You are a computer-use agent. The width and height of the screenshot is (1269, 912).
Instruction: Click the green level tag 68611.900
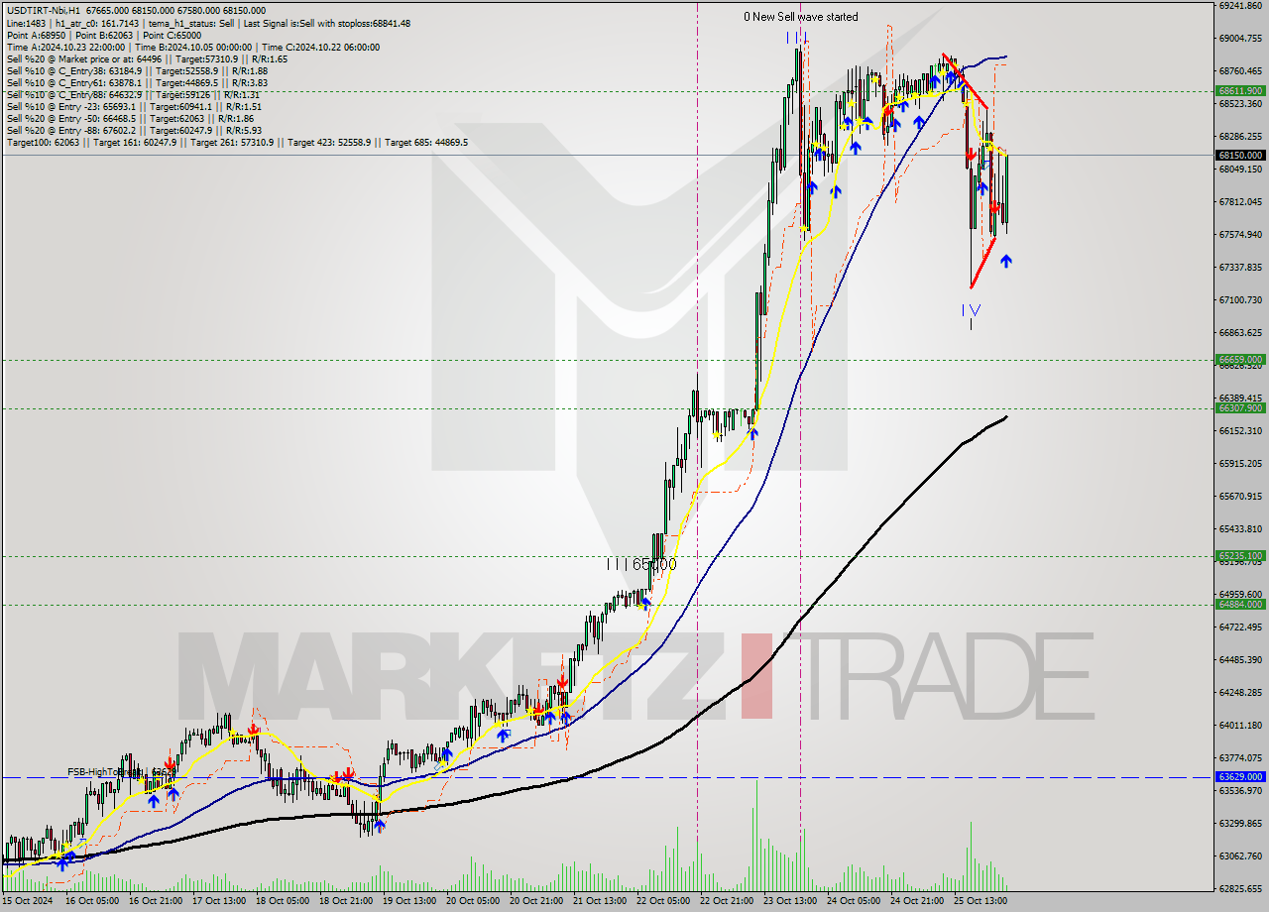click(1239, 90)
